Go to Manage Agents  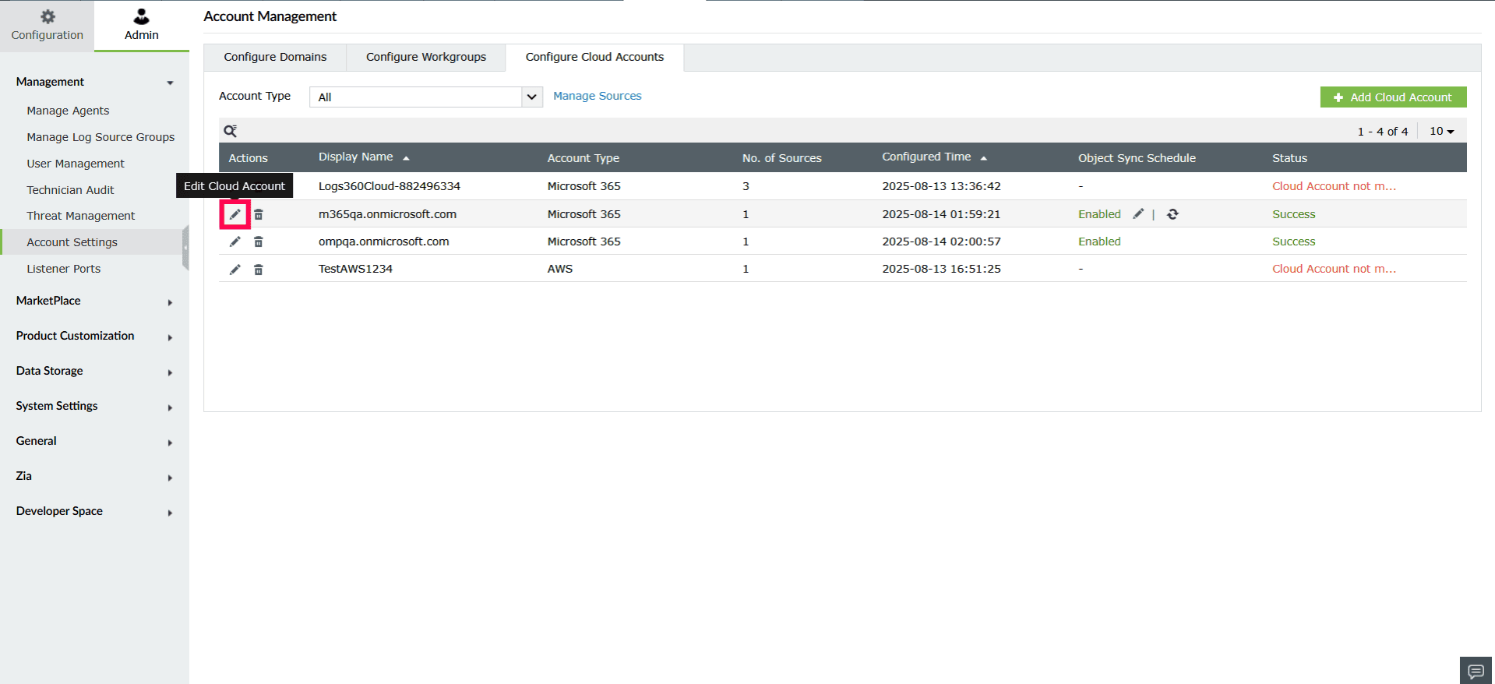coord(68,111)
